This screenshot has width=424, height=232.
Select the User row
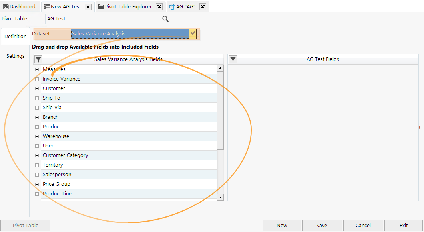click(x=129, y=146)
